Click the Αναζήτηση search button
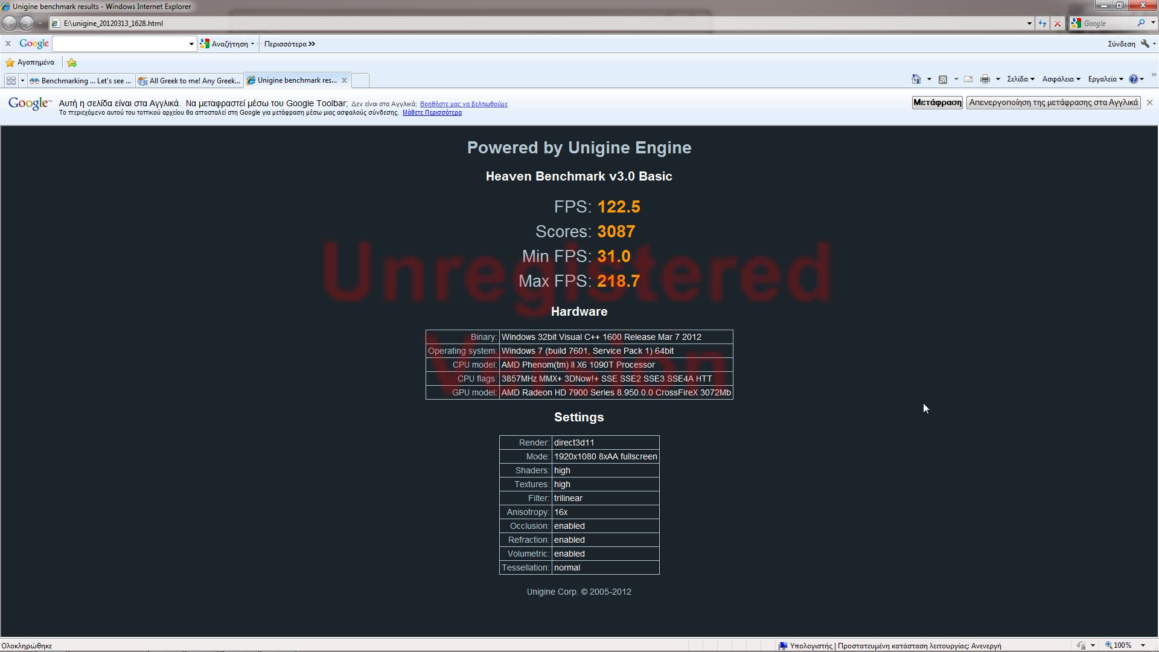The image size is (1159, 652). [225, 43]
